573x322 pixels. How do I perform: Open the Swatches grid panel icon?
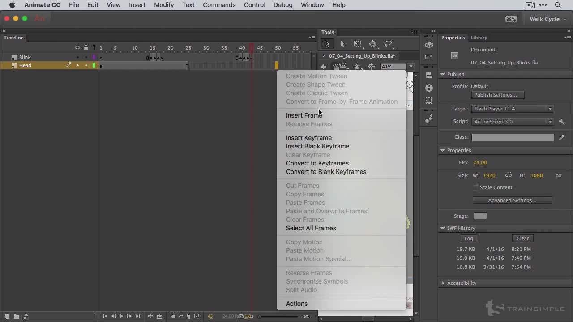point(429,57)
